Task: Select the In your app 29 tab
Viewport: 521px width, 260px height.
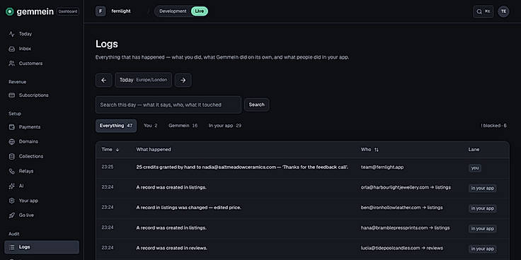Action: [225, 126]
